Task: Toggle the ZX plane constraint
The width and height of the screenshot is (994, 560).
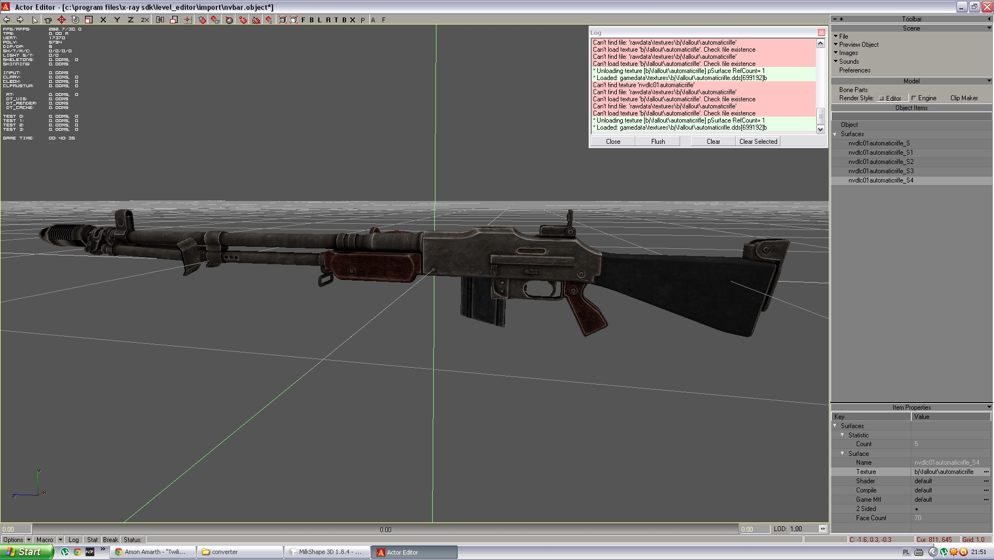Action: point(144,20)
